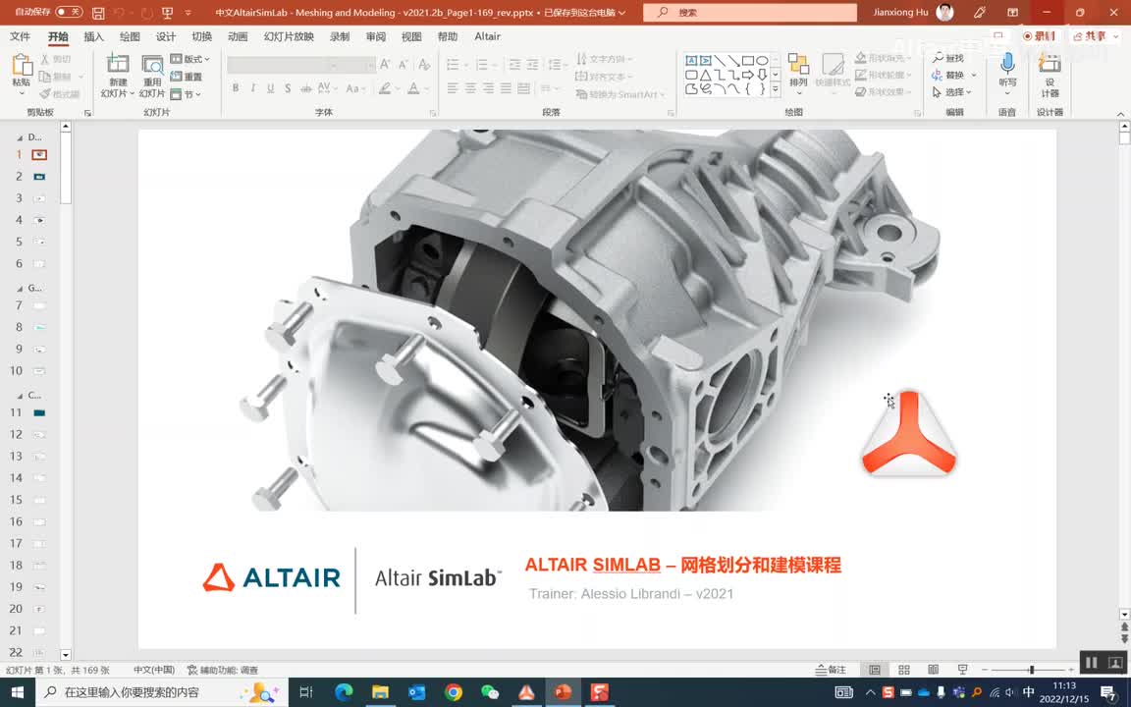The width and height of the screenshot is (1131, 707).
Task: Toggle the AutoSave (自动保存) switch
Action: point(70,12)
